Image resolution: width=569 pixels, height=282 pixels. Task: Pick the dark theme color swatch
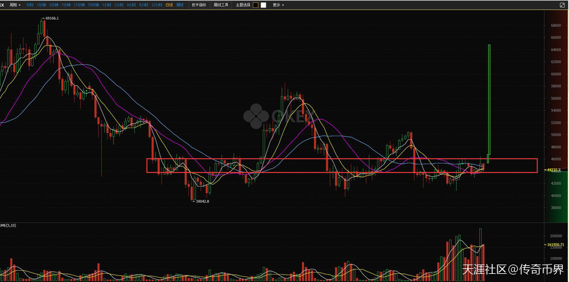[x=255, y=5]
